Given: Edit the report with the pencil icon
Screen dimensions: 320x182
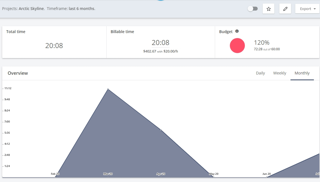Looking at the screenshot, I should pyautogui.click(x=285, y=9).
